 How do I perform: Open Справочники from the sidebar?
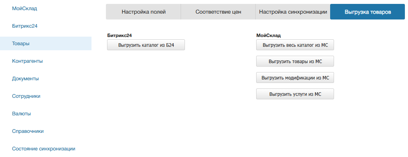28,131
